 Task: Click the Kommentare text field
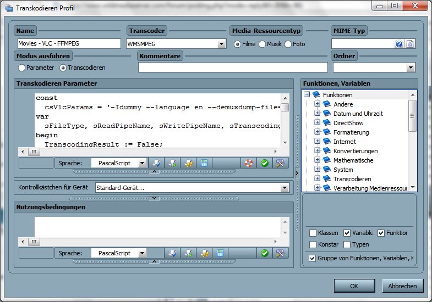(232, 68)
